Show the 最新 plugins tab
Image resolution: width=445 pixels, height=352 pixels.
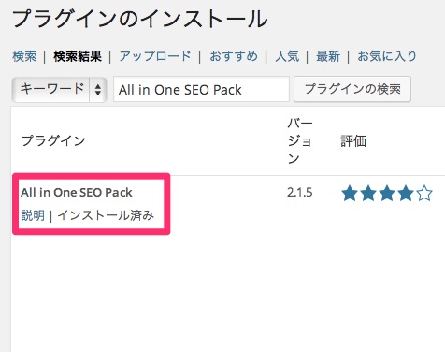pyautogui.click(x=328, y=56)
